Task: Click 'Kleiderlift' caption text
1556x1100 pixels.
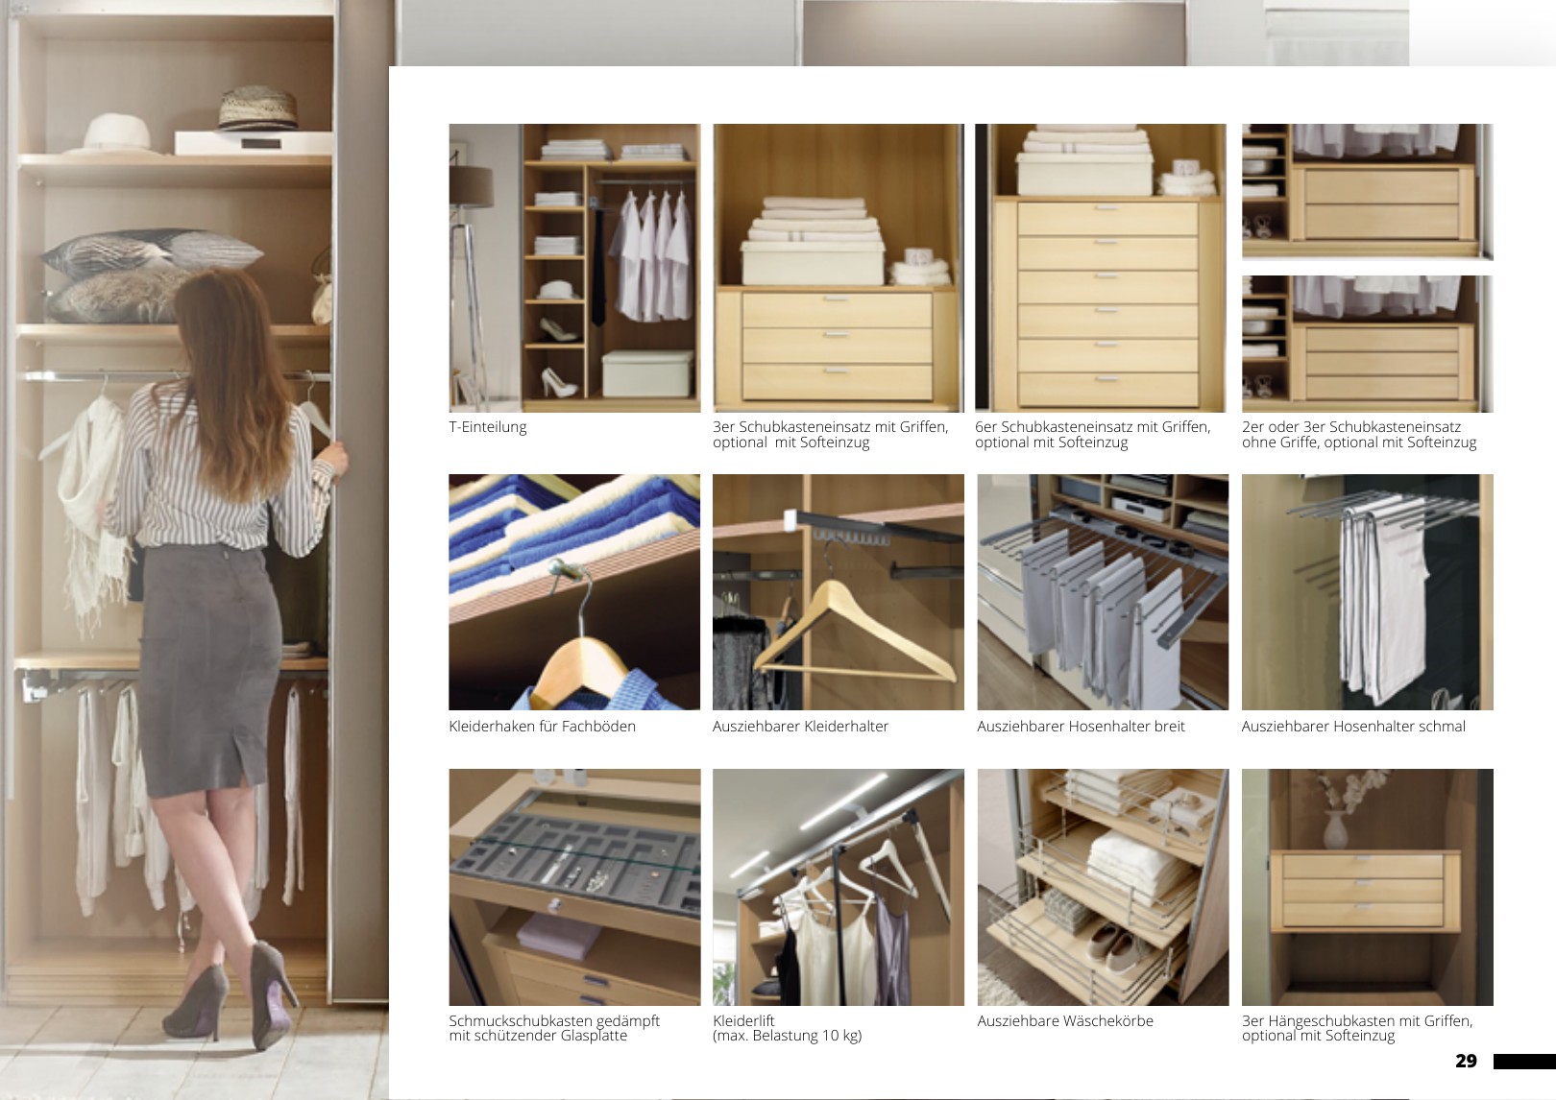Action: tap(743, 1021)
